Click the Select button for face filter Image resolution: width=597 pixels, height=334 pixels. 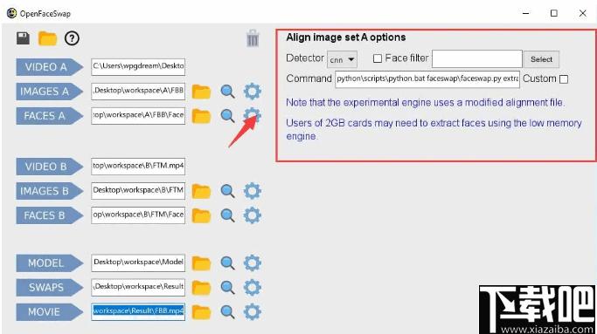point(541,59)
